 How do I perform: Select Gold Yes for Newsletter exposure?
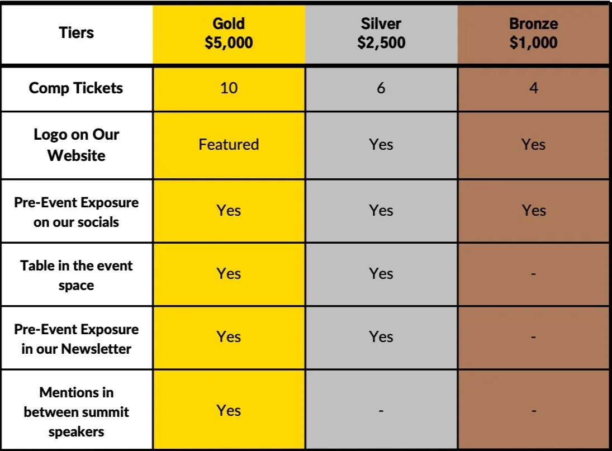[x=229, y=336]
